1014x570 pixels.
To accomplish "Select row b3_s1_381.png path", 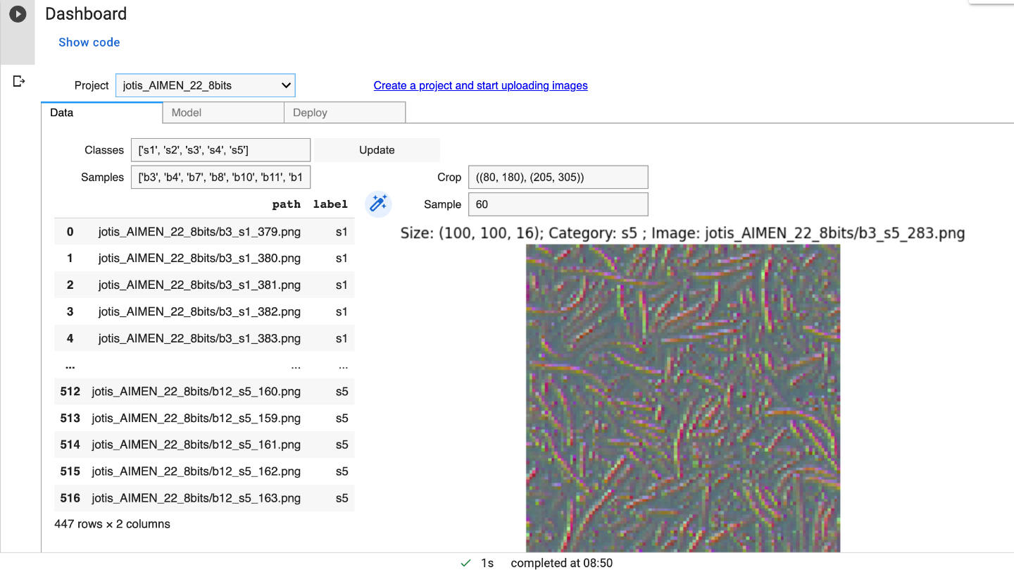I will [199, 285].
